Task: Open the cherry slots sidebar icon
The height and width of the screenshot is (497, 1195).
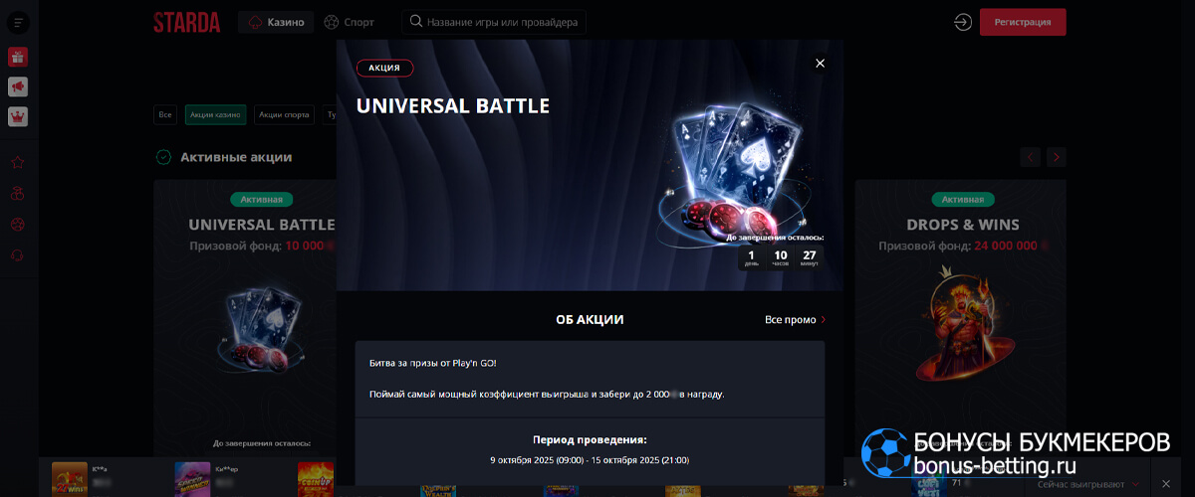Action: click(17, 193)
